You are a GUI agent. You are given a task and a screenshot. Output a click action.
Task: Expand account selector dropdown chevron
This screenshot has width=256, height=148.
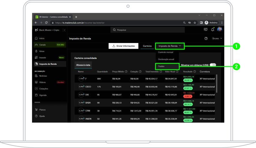[221, 38]
